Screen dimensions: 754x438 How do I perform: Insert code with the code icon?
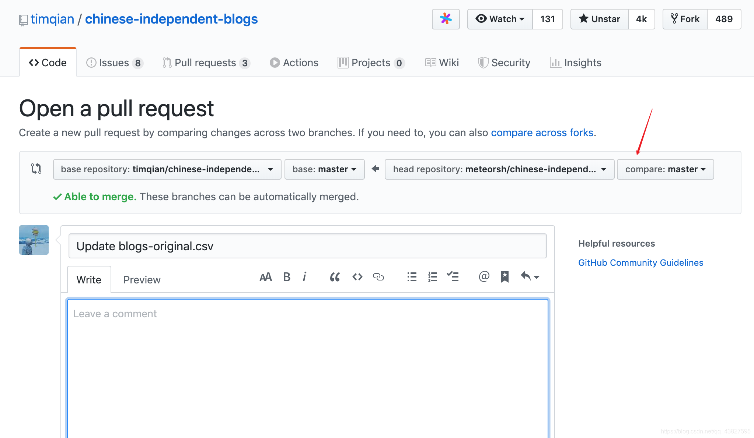[x=357, y=277]
